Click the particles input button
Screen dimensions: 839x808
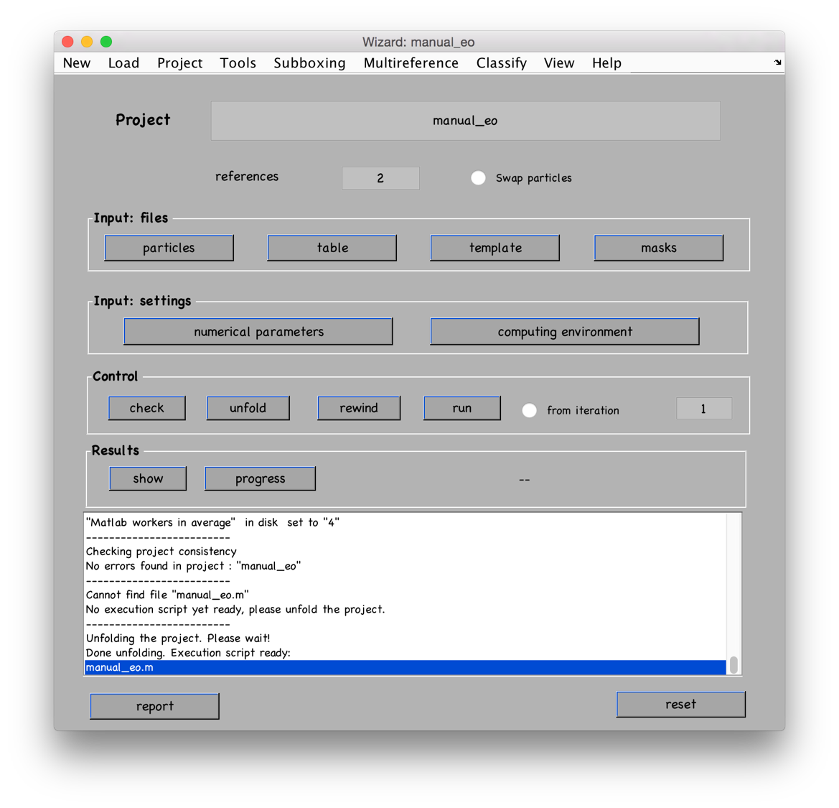(x=169, y=248)
